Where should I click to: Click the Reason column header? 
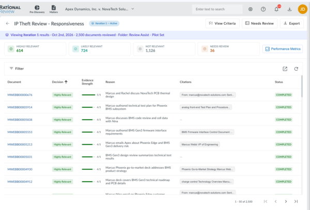(110, 82)
